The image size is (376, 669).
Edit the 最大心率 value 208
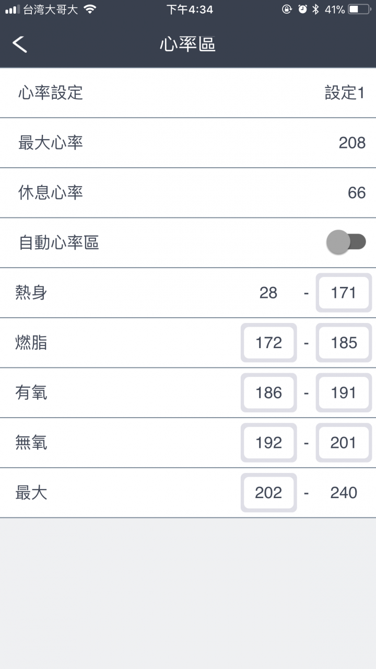click(x=352, y=143)
